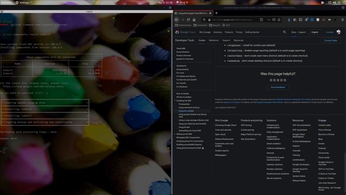Close the Google Cloud SDK tab
Viewport: 346px width, 195px height.
point(210,13)
